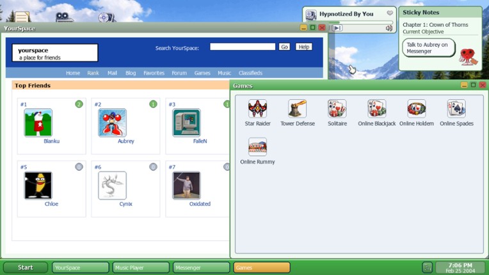489x275 pixels.
Task: Open the Online Spades game
Action: click(456, 109)
